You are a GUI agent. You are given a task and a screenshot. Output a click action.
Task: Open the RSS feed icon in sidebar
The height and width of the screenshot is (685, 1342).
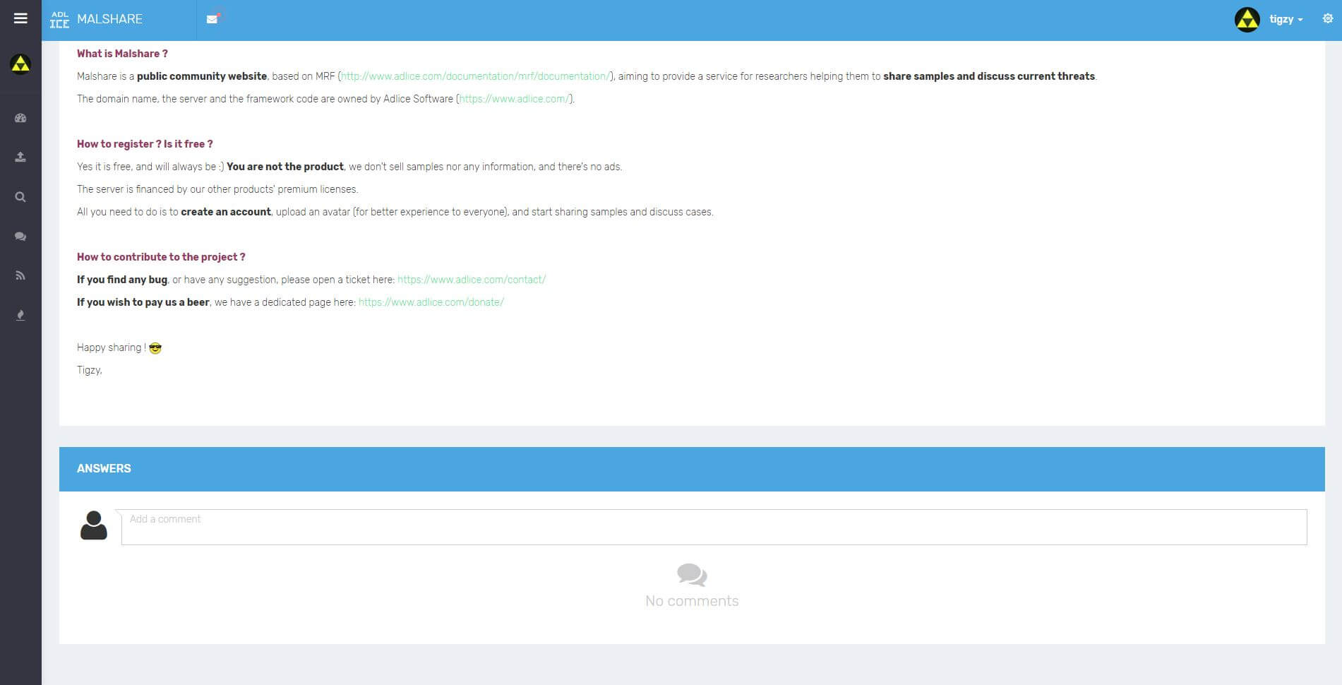pyautogui.click(x=20, y=275)
